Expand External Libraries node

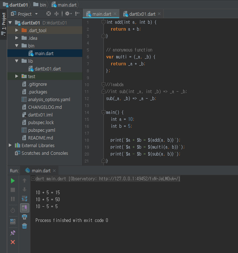point(10,145)
